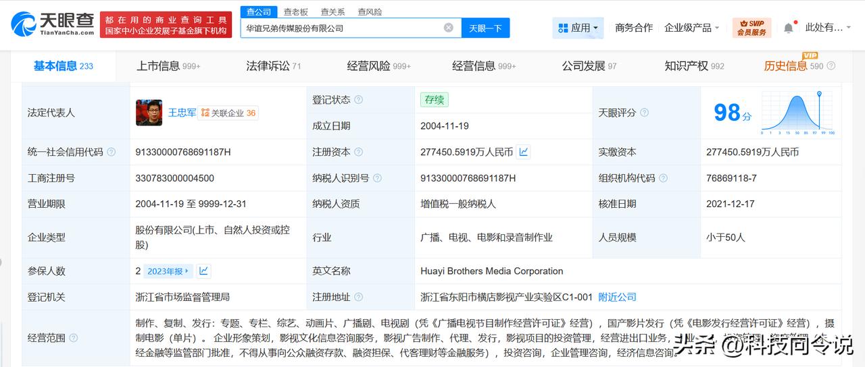Click the help icon next to 登记状态
The width and height of the screenshot is (865, 367).
tap(359, 100)
